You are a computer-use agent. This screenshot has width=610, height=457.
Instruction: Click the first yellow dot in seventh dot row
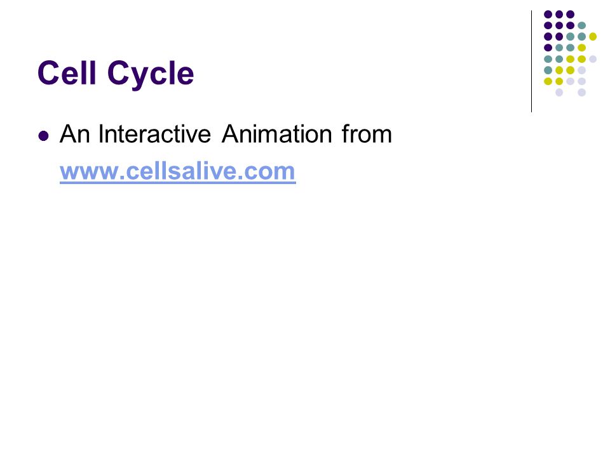tap(548, 81)
